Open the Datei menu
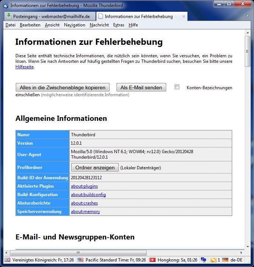 [x=10, y=25]
